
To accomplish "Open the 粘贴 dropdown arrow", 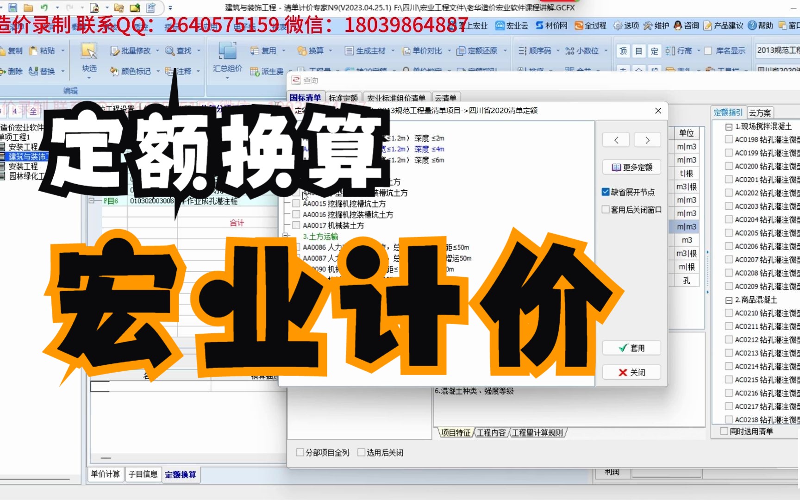I will (62, 50).
